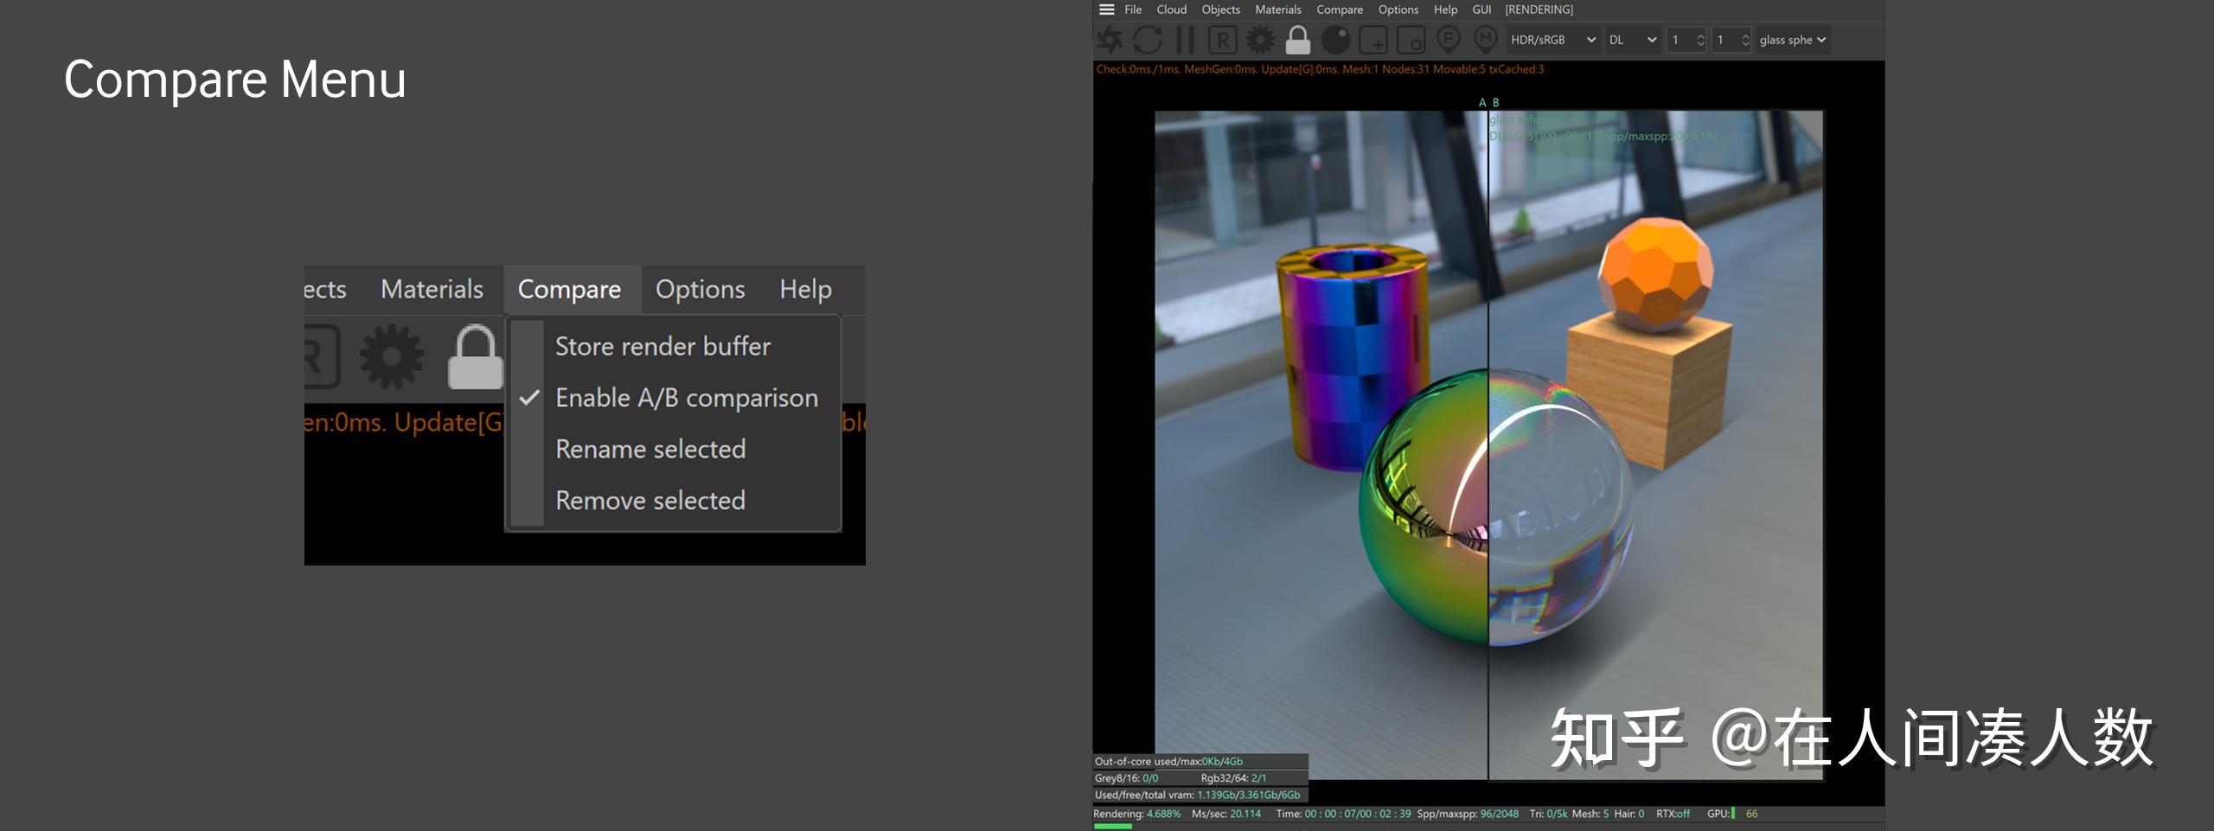Open the HDR/sRGB color space dropdown
Viewport: 2214px width, 831px height.
pos(1552,40)
